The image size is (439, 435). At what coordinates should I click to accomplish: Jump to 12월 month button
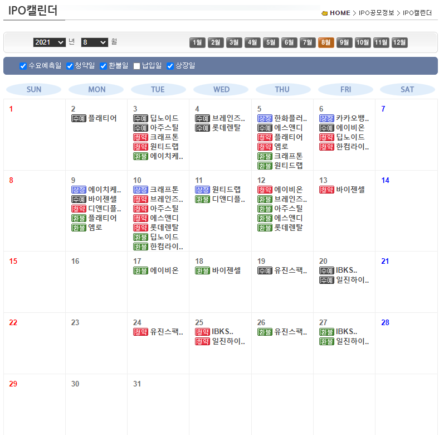399,42
